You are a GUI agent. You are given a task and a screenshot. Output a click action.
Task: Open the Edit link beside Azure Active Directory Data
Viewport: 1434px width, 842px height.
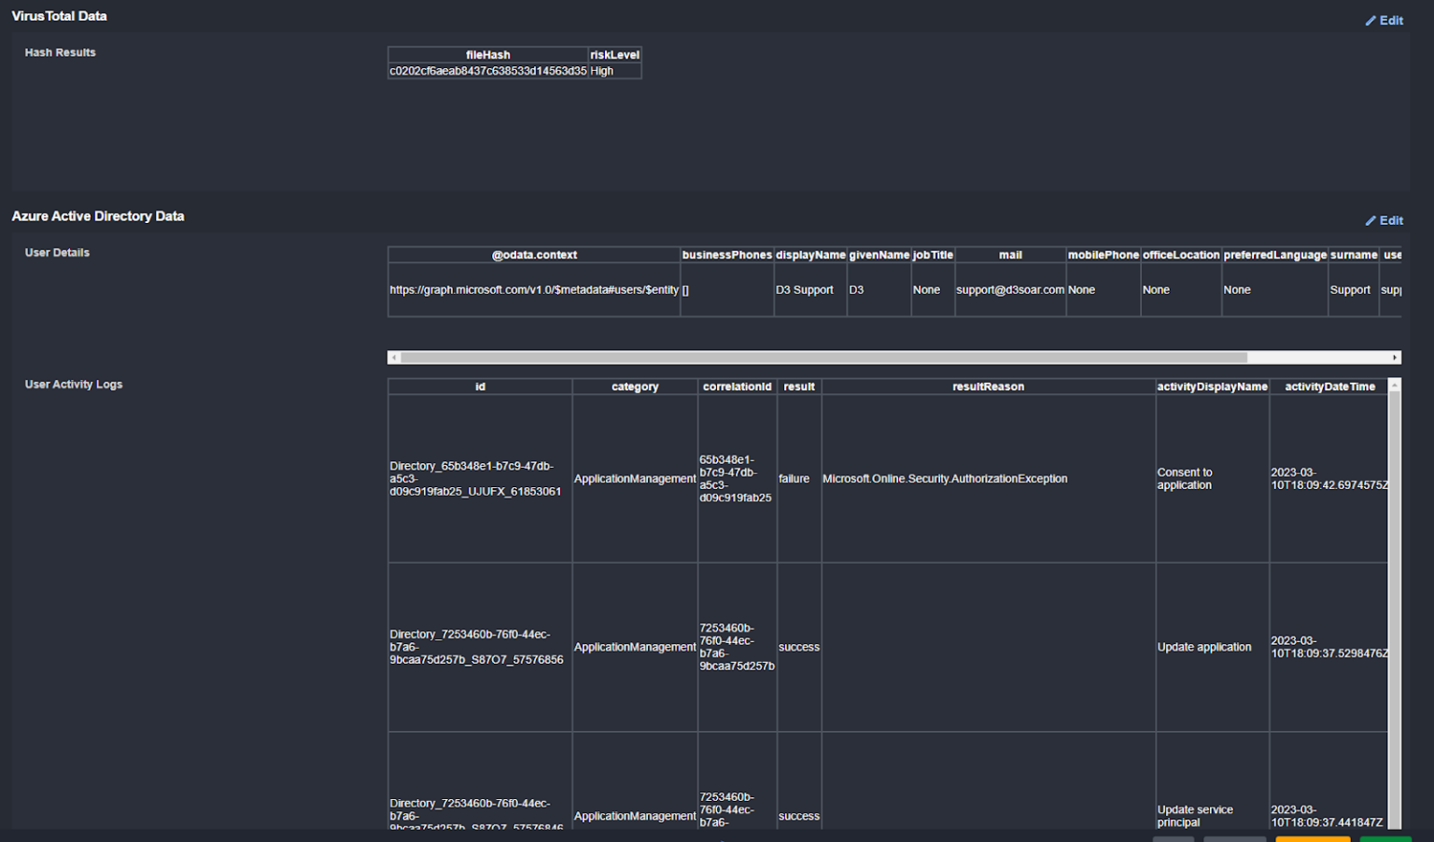(1389, 220)
